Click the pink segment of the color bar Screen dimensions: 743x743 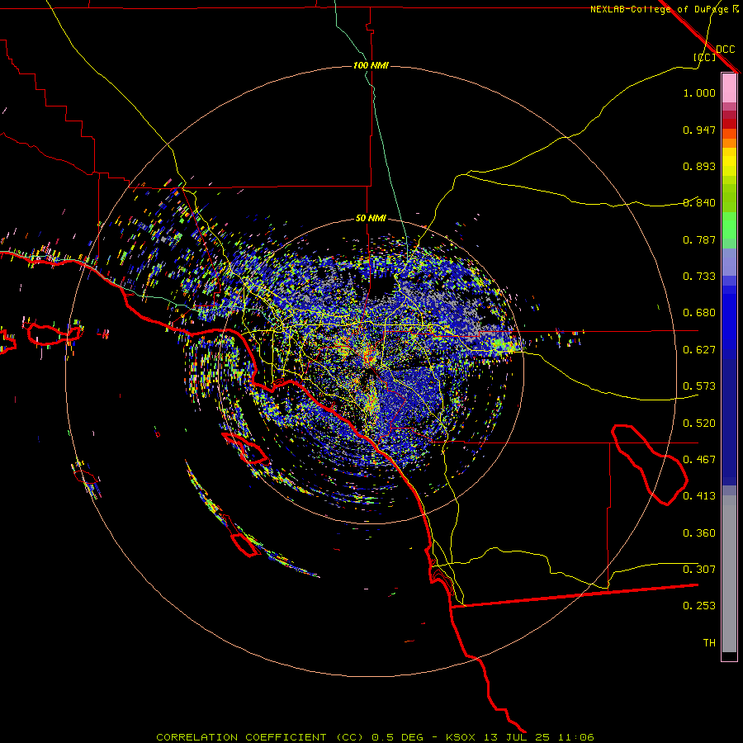click(729, 88)
